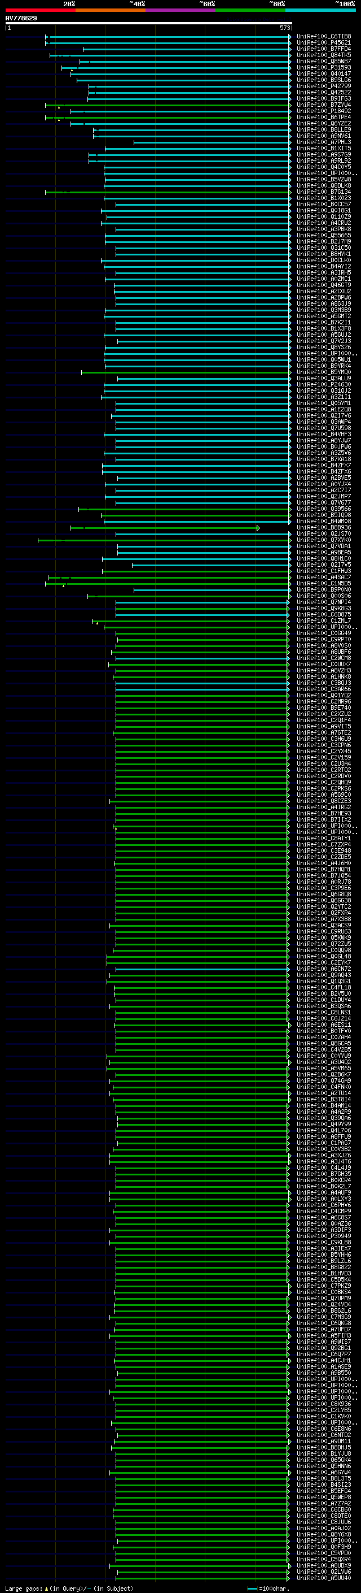Select the UniRef100_A3PBK8 label
This screenshot has width=361, height=1593.
tap(323, 229)
